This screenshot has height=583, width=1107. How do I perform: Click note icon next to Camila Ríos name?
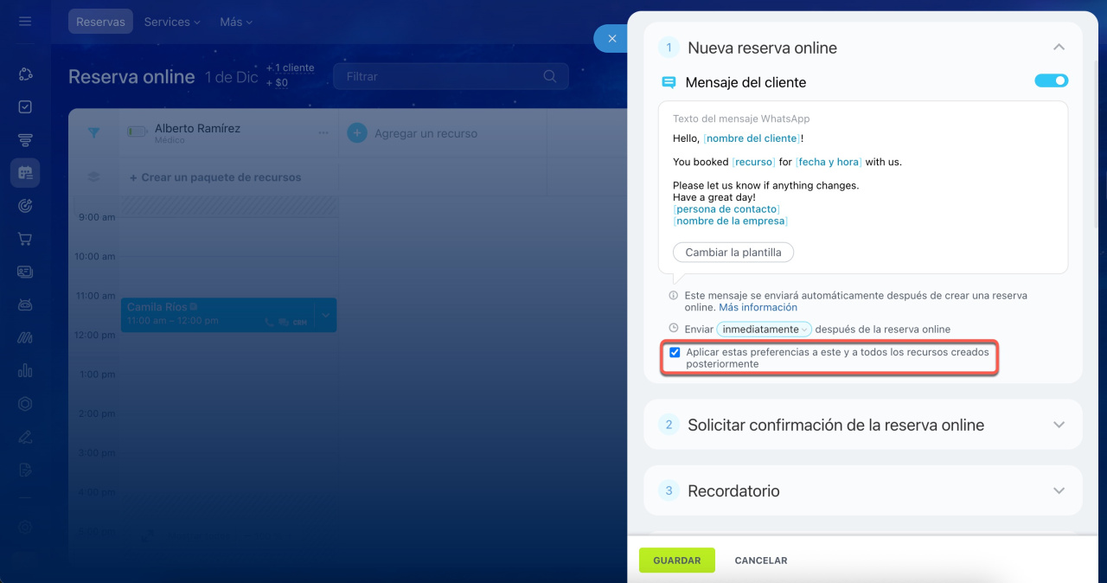tap(194, 307)
